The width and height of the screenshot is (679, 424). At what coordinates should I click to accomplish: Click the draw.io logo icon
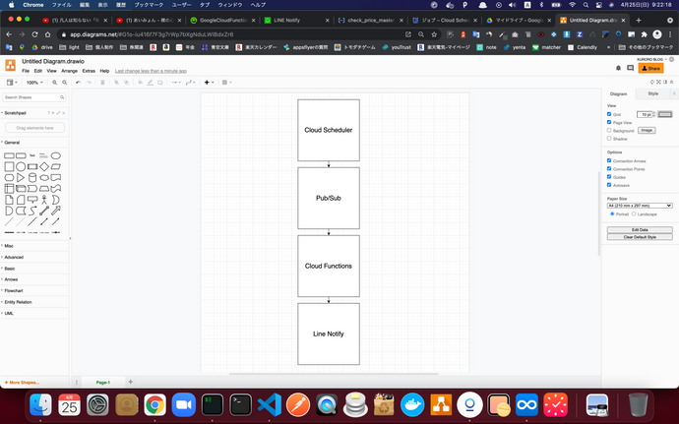point(10,65)
